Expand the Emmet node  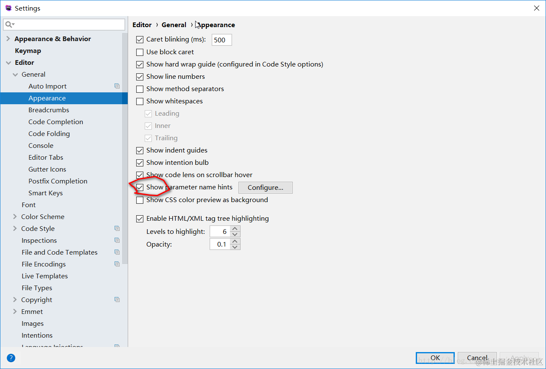tap(15, 311)
